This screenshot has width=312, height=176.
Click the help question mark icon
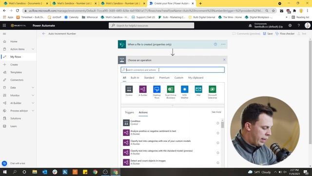[299, 25]
